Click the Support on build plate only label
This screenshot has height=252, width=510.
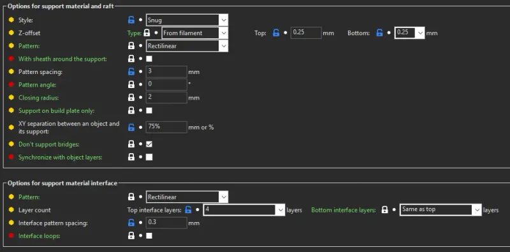click(x=56, y=111)
